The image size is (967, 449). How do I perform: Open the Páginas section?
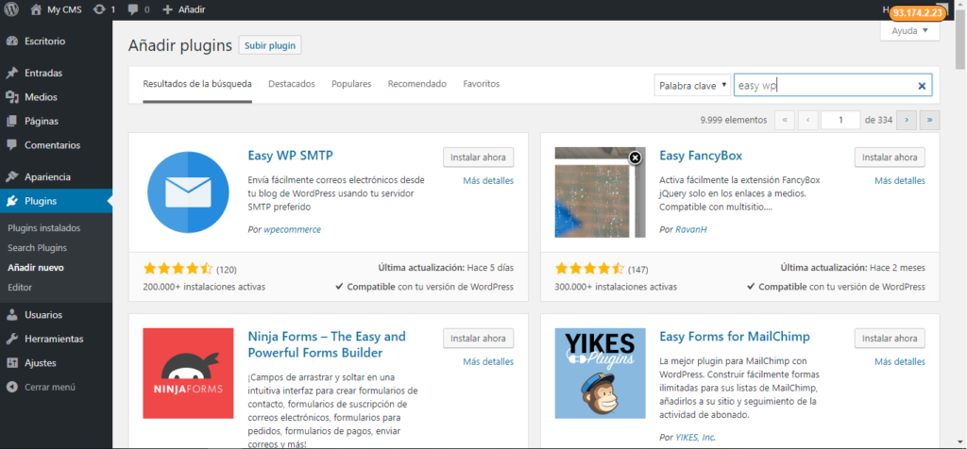42,121
